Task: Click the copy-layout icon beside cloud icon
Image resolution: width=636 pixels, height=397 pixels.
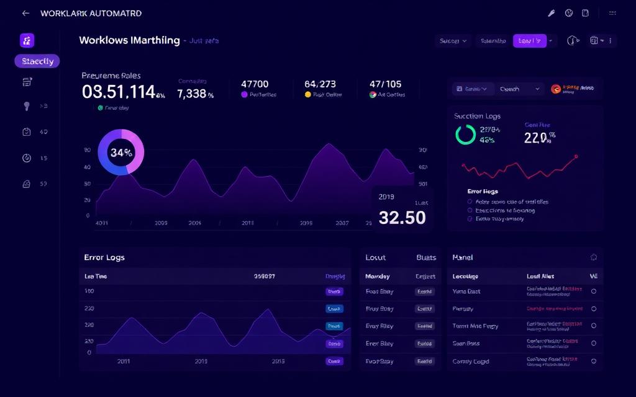Action: click(x=594, y=40)
